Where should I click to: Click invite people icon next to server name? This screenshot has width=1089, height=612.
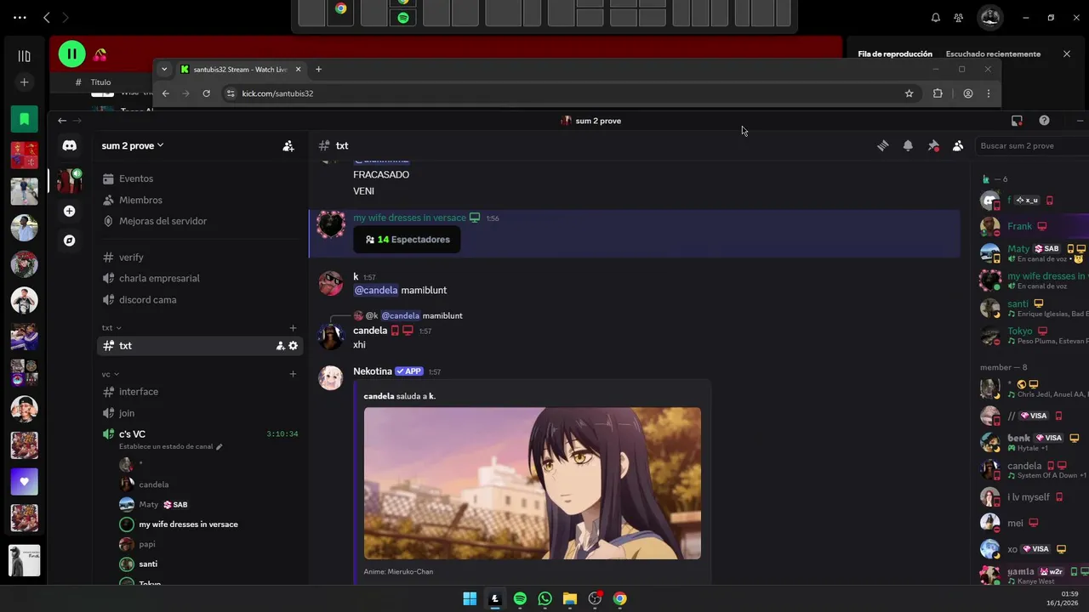[x=288, y=146]
